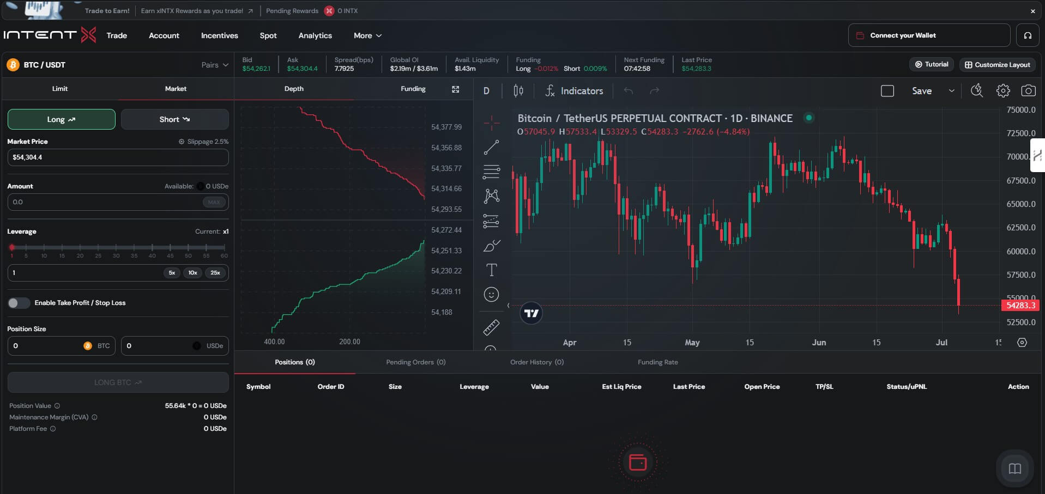Click the leverage slider handle

coord(12,247)
